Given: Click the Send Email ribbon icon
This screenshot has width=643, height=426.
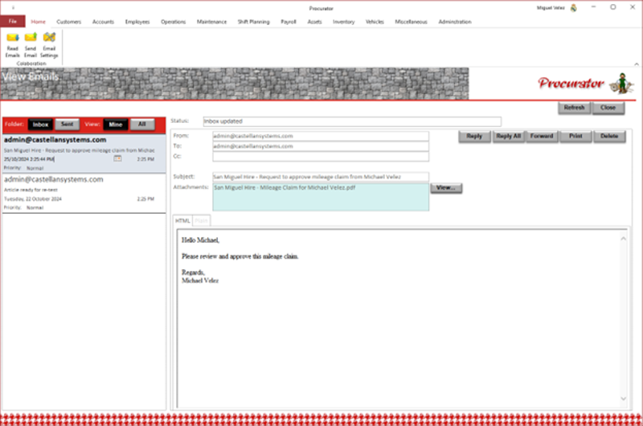Looking at the screenshot, I should [x=31, y=43].
